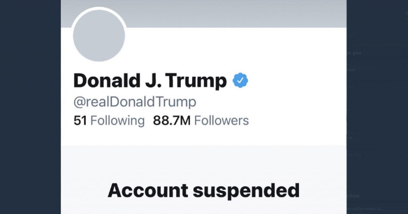
Task: Click the Donald J. Trump display name
Action: 150,81
